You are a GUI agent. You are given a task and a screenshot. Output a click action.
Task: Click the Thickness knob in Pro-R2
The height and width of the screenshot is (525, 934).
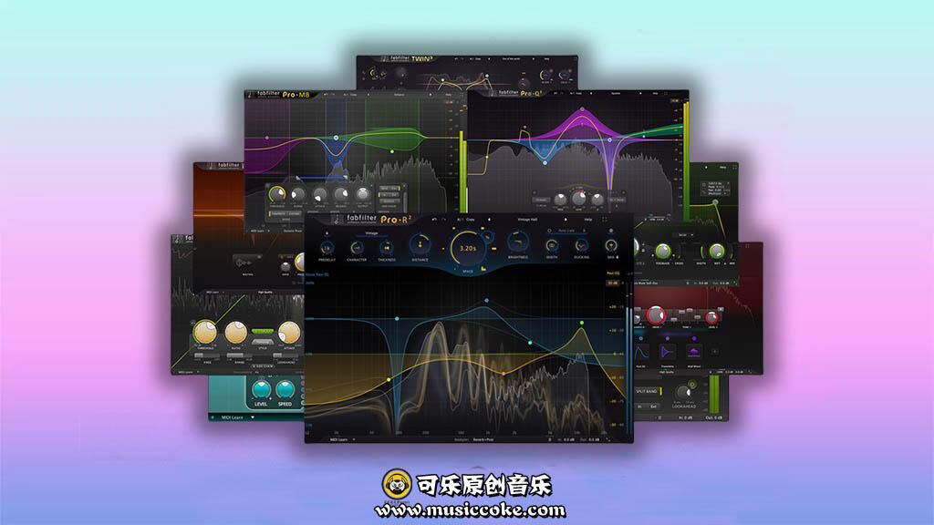(x=387, y=248)
